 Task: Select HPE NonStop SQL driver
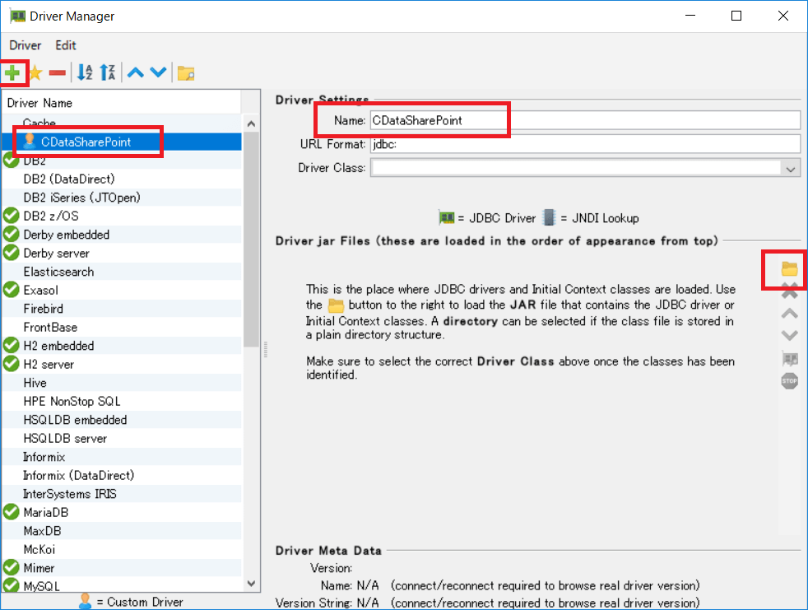click(122, 402)
